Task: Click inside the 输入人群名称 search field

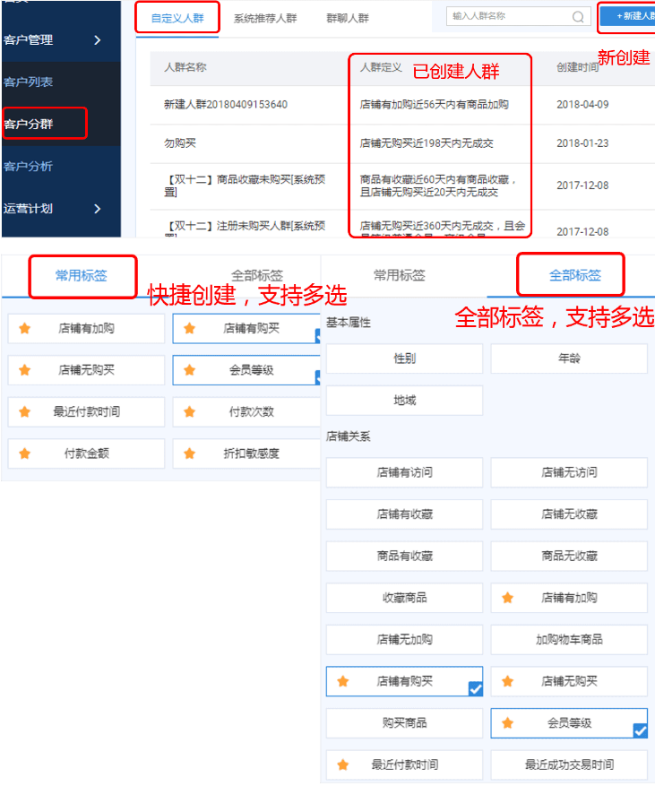Action: (519, 16)
